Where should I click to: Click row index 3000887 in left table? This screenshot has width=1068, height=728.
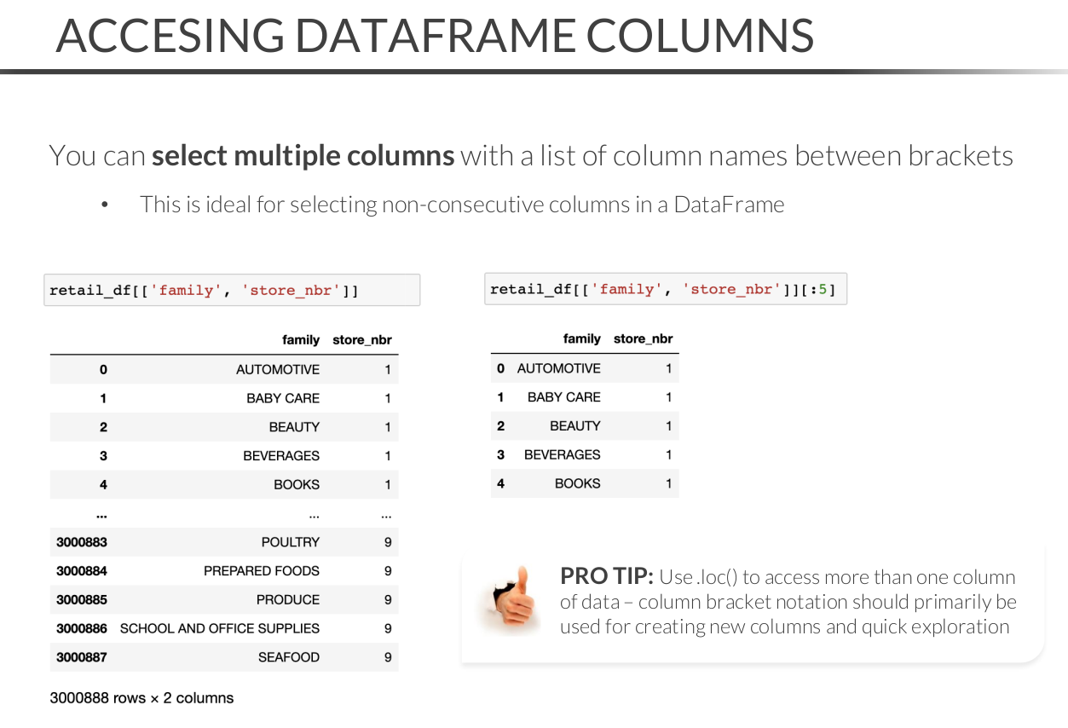click(x=82, y=657)
